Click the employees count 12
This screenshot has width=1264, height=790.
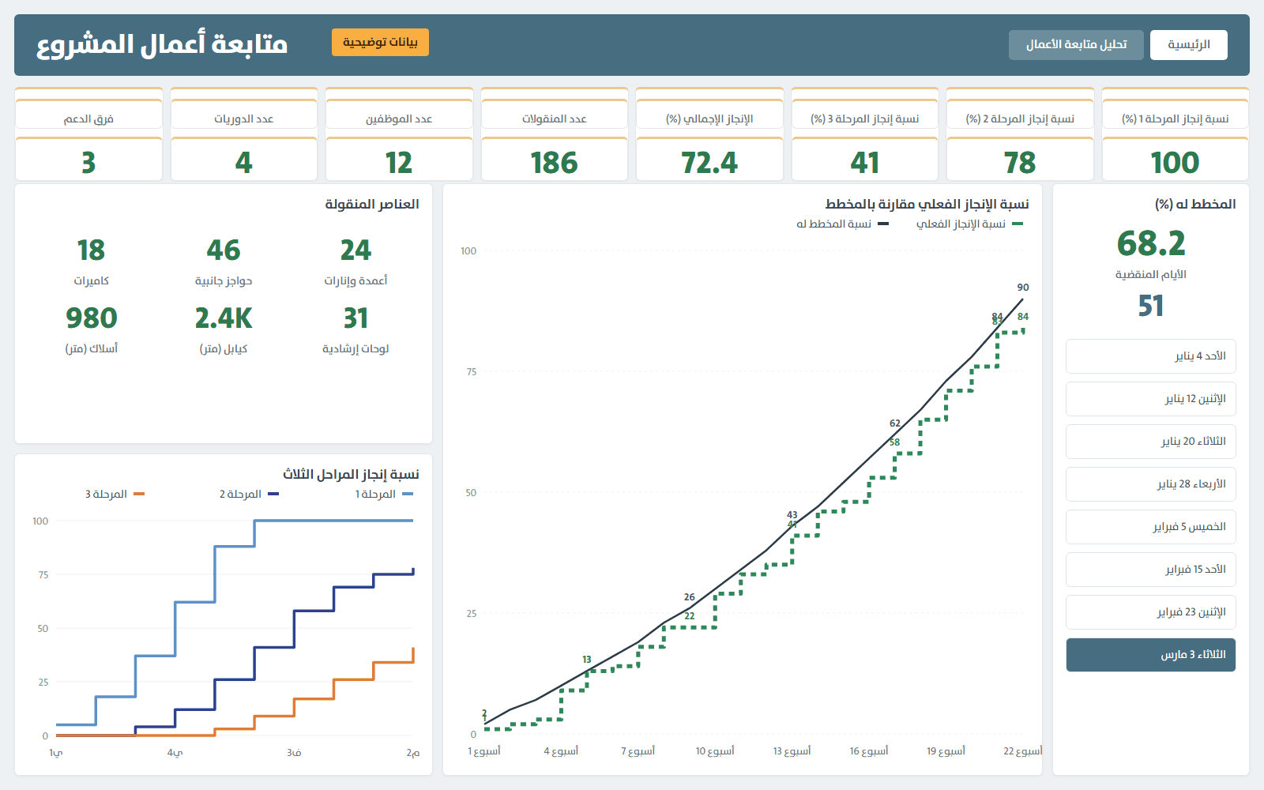[399, 163]
